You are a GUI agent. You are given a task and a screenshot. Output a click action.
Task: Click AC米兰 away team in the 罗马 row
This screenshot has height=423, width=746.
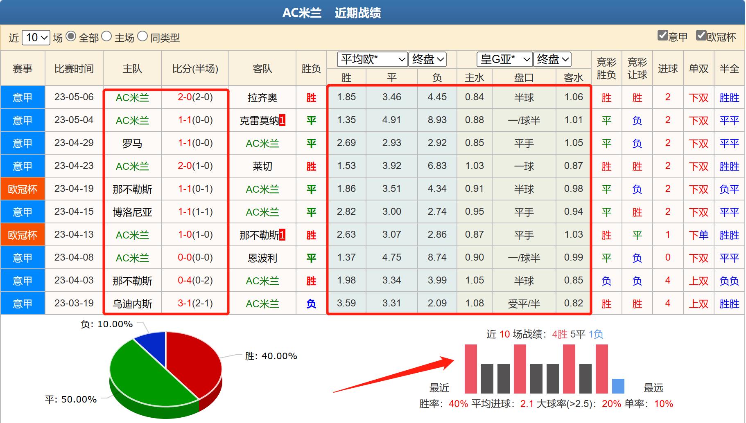[x=262, y=144]
